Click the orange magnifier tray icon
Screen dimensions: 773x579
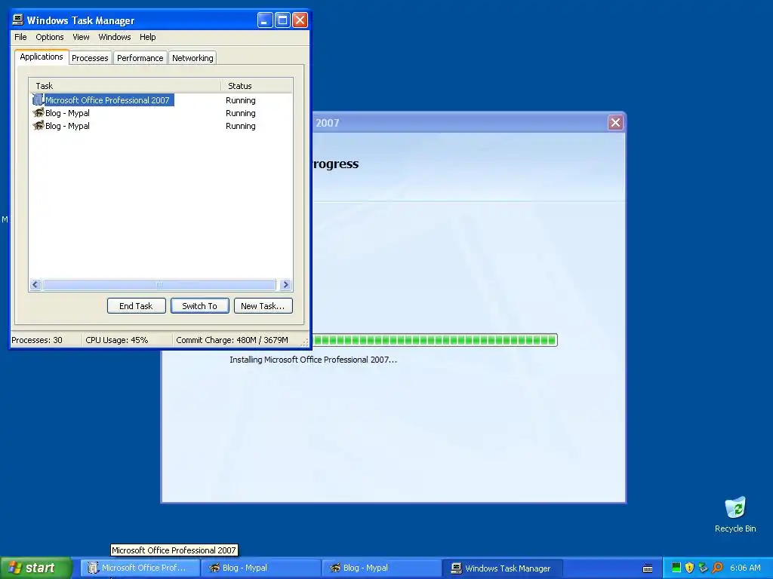pos(717,568)
